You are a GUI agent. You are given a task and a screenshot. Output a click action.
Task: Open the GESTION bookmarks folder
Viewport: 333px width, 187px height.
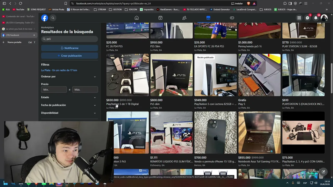click(x=116, y=10)
